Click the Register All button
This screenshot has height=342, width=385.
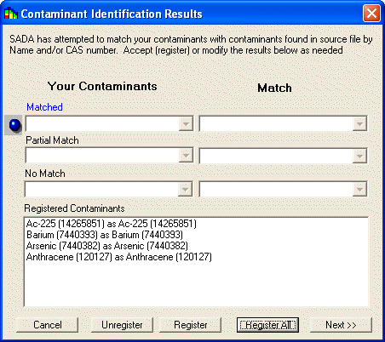267,325
